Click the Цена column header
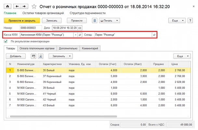Viewport: 198px width, 130px height. click(x=178, y=64)
